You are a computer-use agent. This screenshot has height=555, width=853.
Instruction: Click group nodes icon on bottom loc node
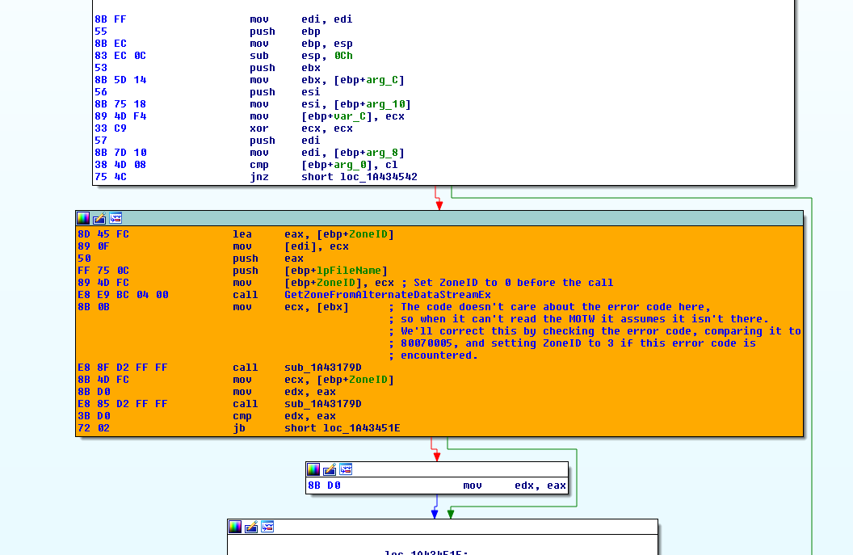tap(267, 527)
